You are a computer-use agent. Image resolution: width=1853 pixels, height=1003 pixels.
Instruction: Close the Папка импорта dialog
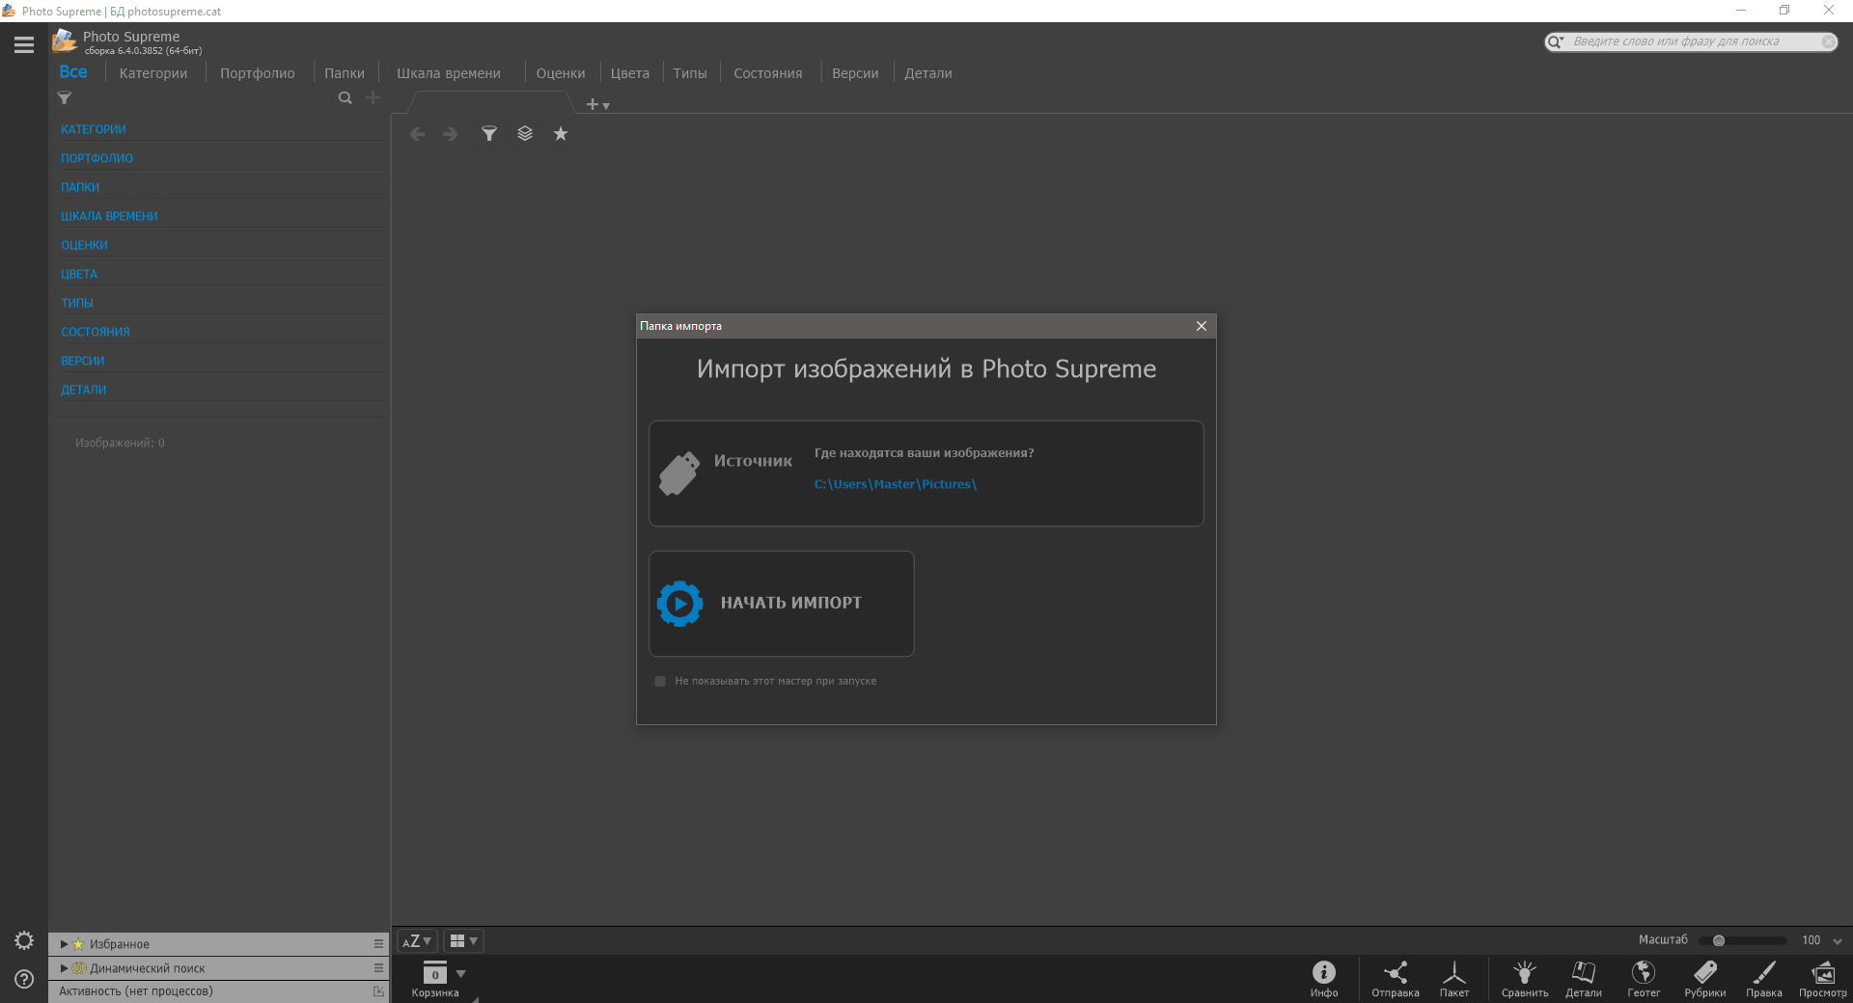1202,326
